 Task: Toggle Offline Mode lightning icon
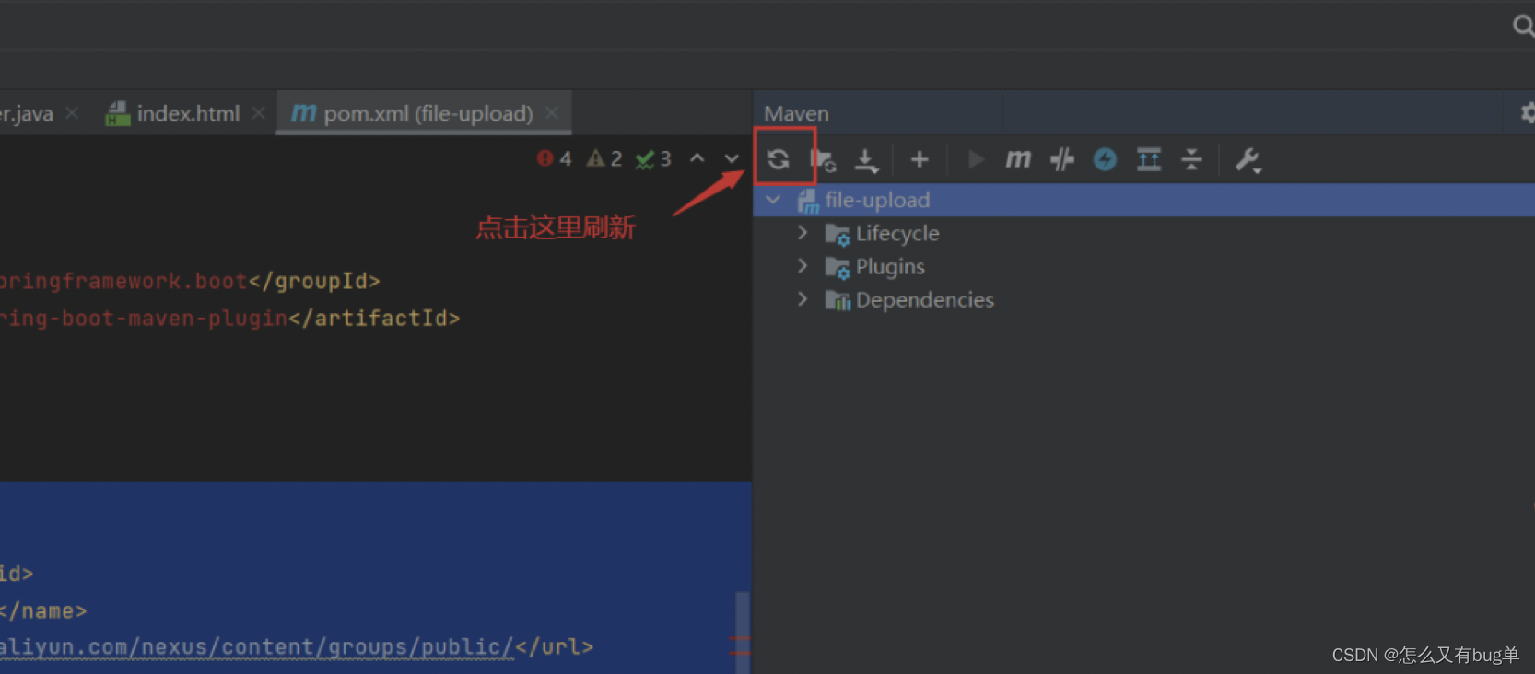(1105, 160)
